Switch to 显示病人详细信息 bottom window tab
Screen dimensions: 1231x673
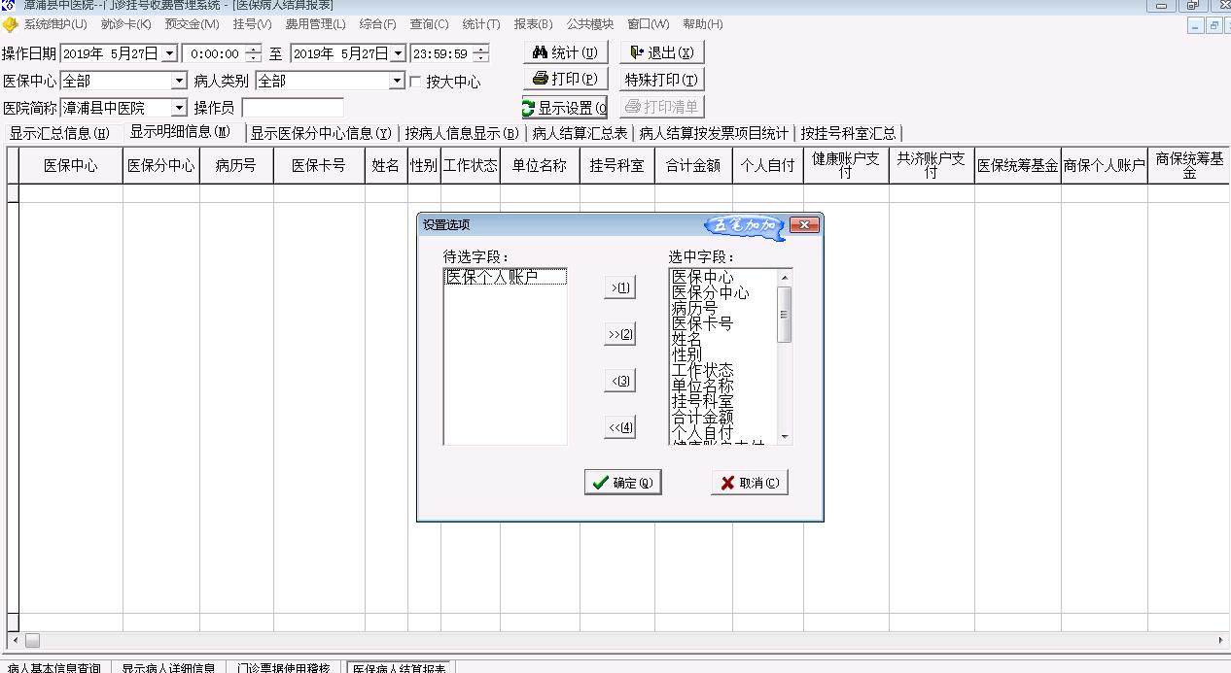click(x=168, y=668)
